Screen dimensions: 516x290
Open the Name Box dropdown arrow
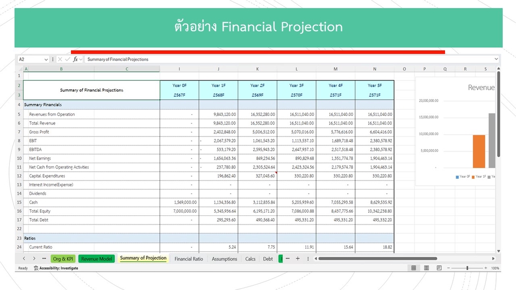[x=46, y=59]
